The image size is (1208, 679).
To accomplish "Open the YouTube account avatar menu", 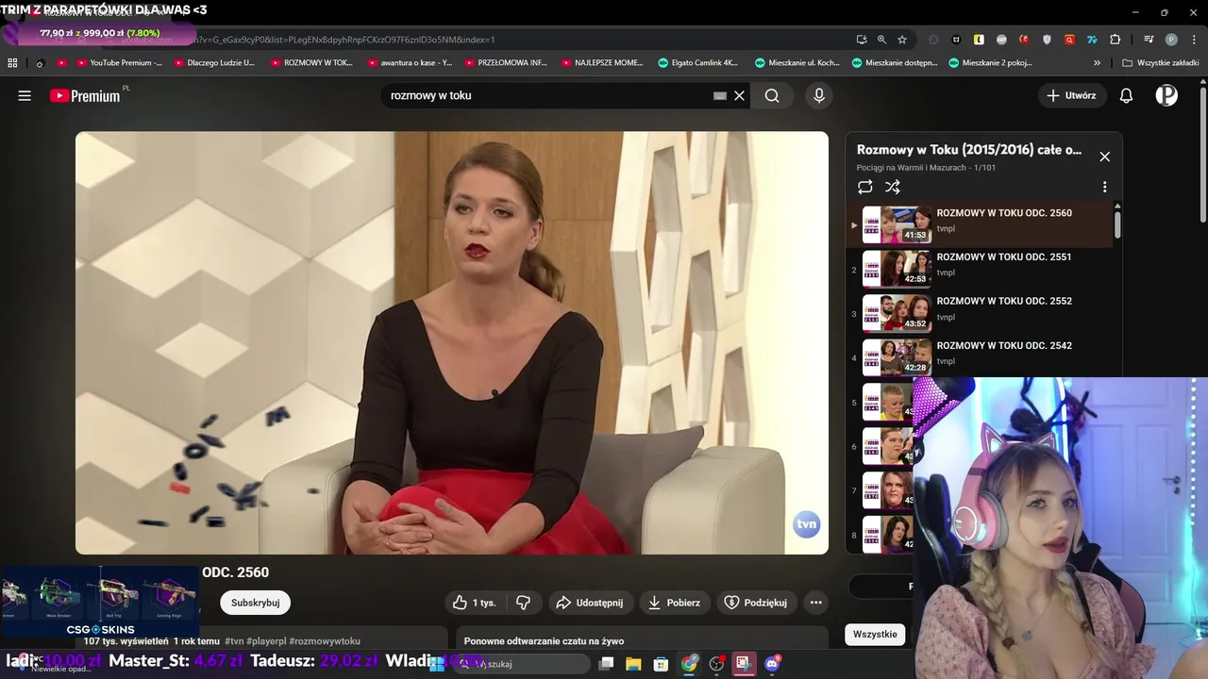I will pos(1166,95).
